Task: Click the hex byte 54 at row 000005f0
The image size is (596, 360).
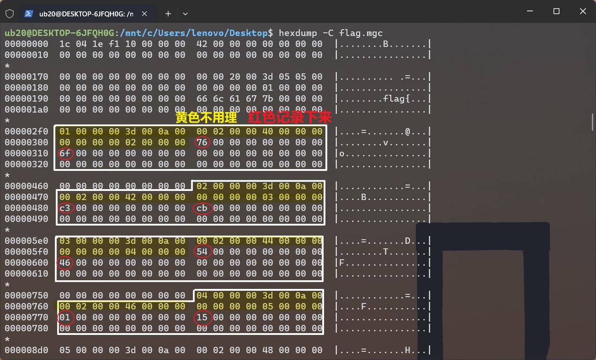Action: pos(202,252)
